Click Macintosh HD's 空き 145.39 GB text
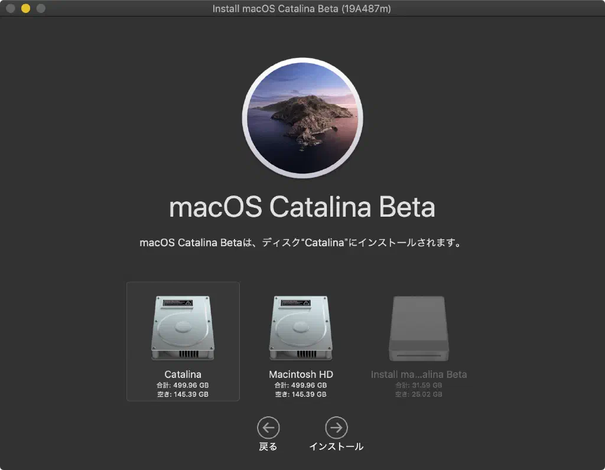 301,394
